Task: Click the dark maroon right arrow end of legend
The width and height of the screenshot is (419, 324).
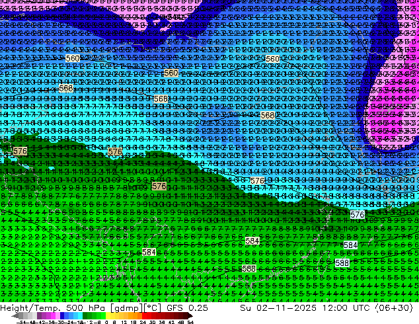Action: point(190,315)
